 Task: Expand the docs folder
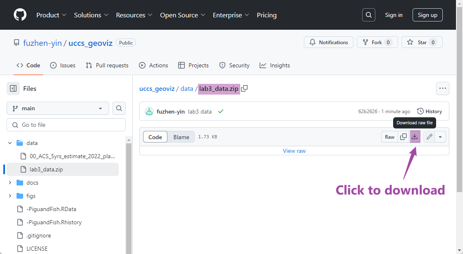click(x=10, y=183)
